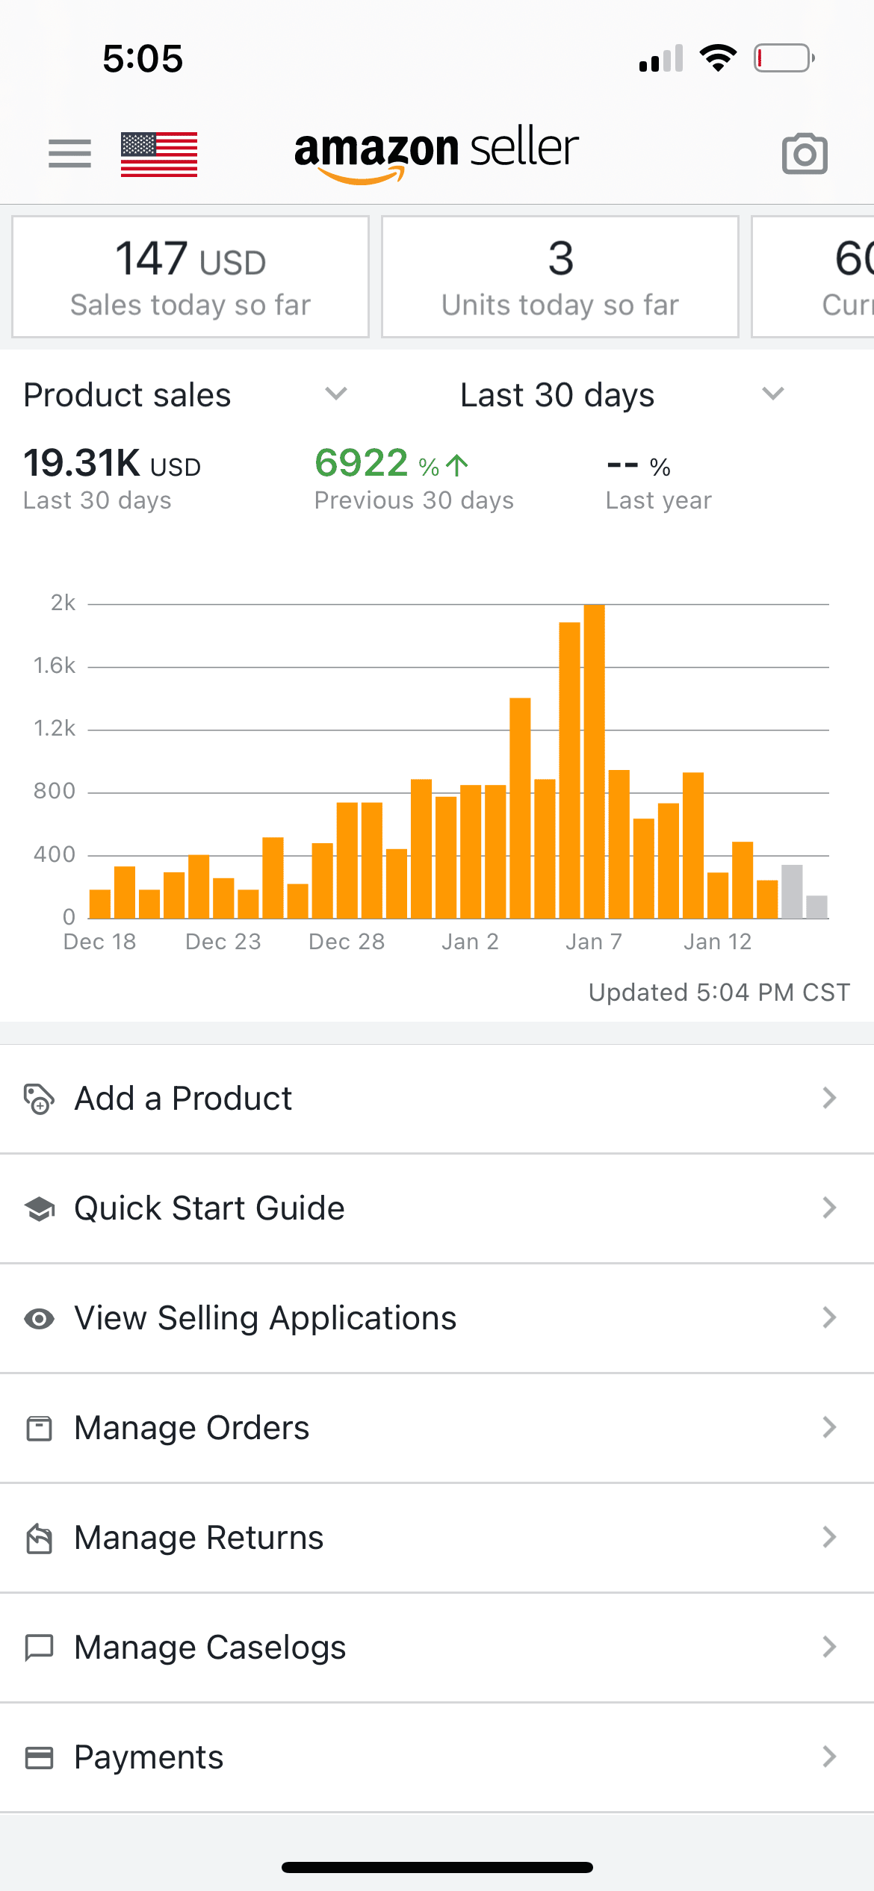Viewport: 874px width, 1891px height.
Task: Expand the Product sales metric dropdown
Action: (x=336, y=394)
